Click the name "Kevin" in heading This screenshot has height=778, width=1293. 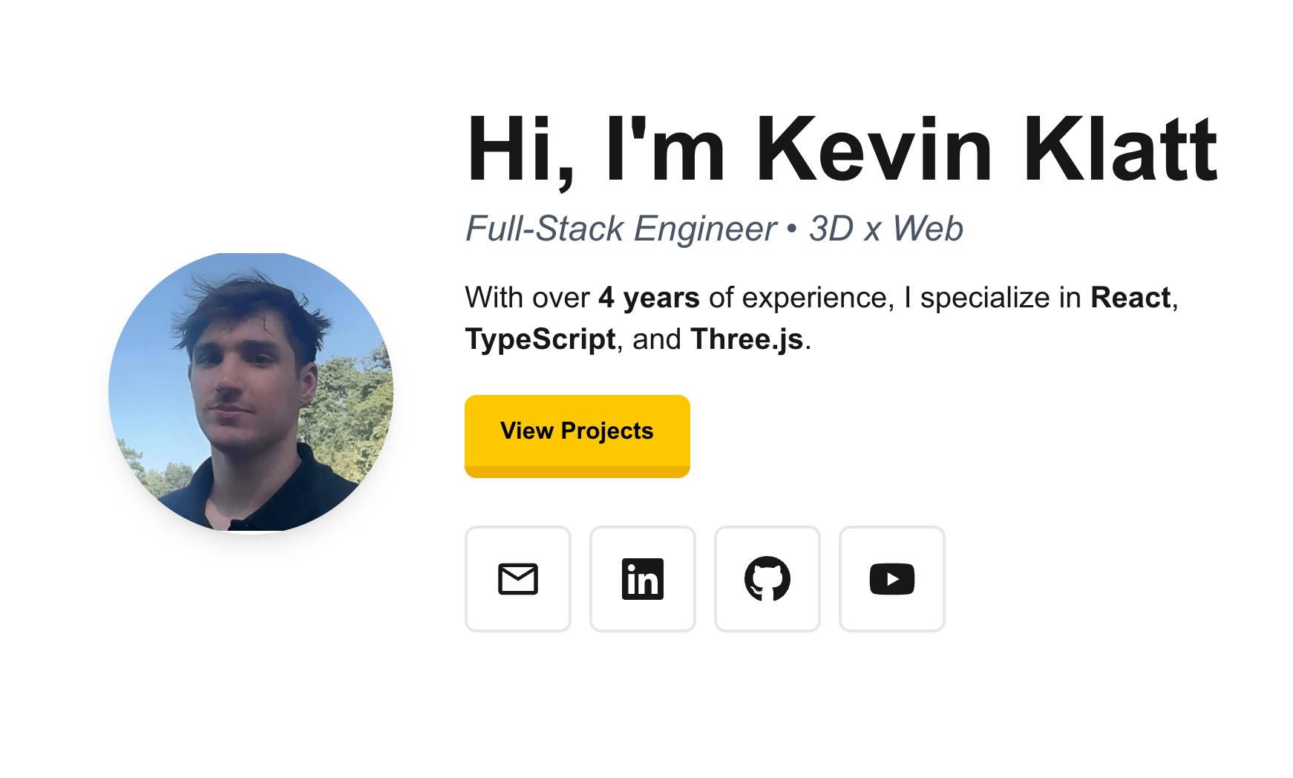pyautogui.click(x=874, y=151)
